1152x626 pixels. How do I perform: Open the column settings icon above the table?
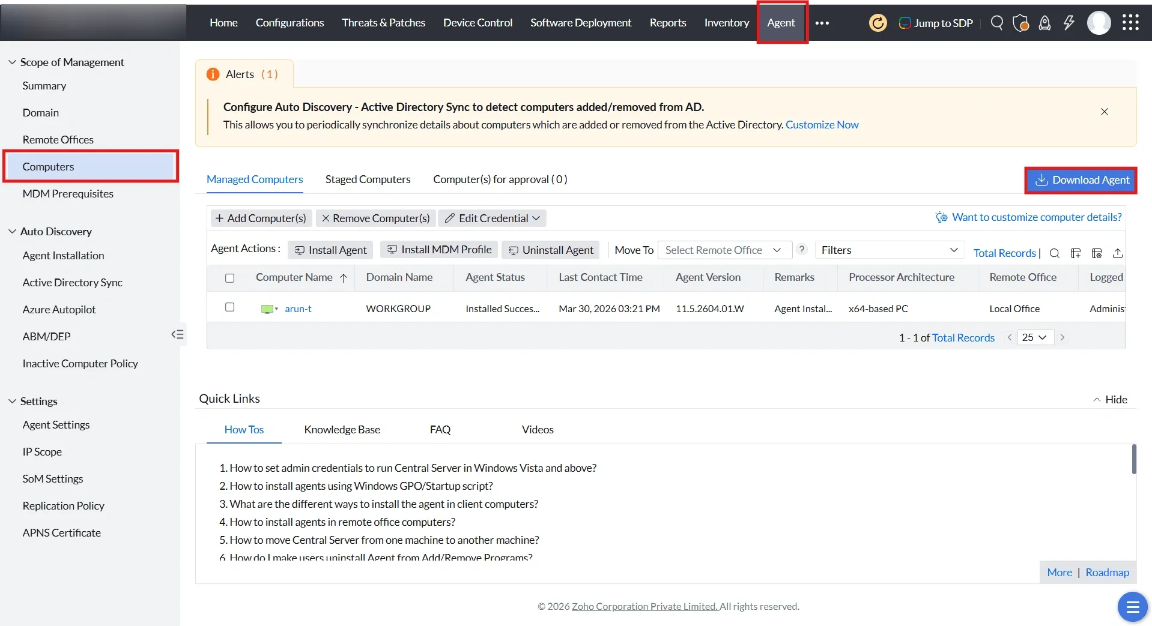tap(1097, 253)
